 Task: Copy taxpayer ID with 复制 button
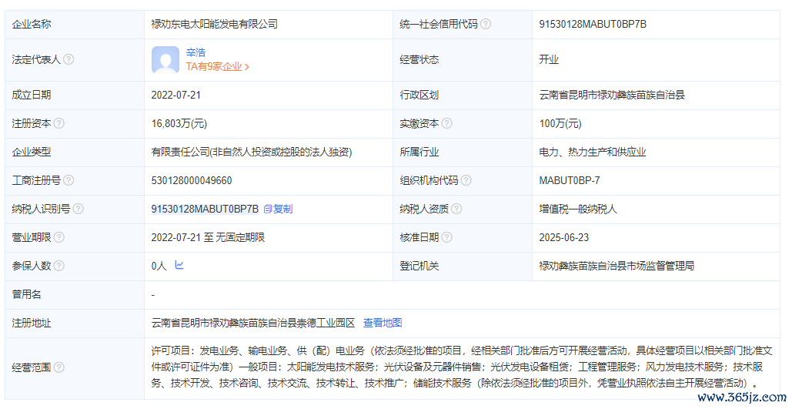279,209
